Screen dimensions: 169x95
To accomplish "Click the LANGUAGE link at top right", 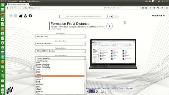I will [157, 16].
